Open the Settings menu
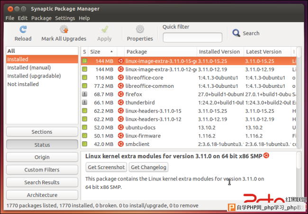 (65, 18)
